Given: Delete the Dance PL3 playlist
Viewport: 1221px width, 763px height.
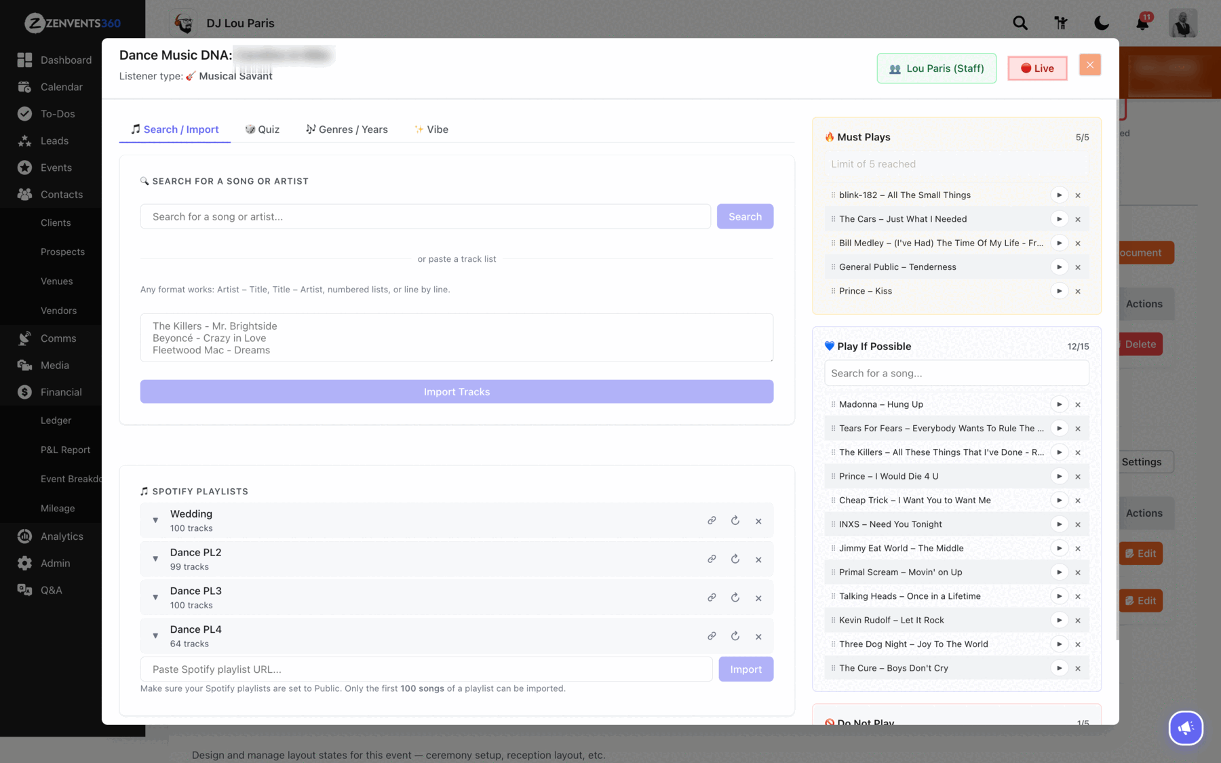Looking at the screenshot, I should (x=758, y=598).
